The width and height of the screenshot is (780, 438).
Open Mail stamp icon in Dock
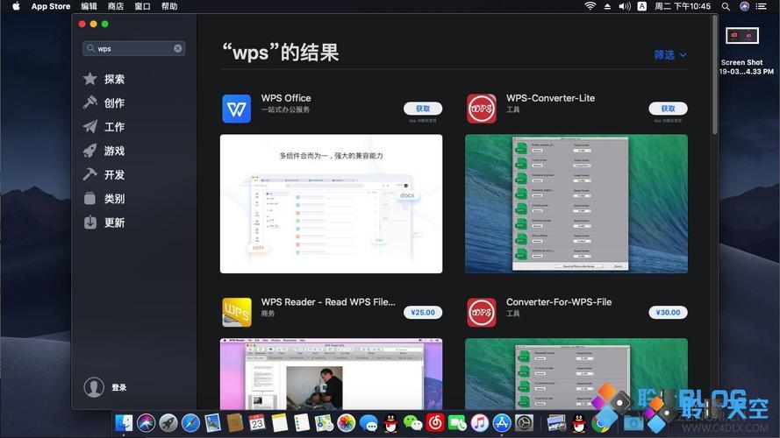213,423
